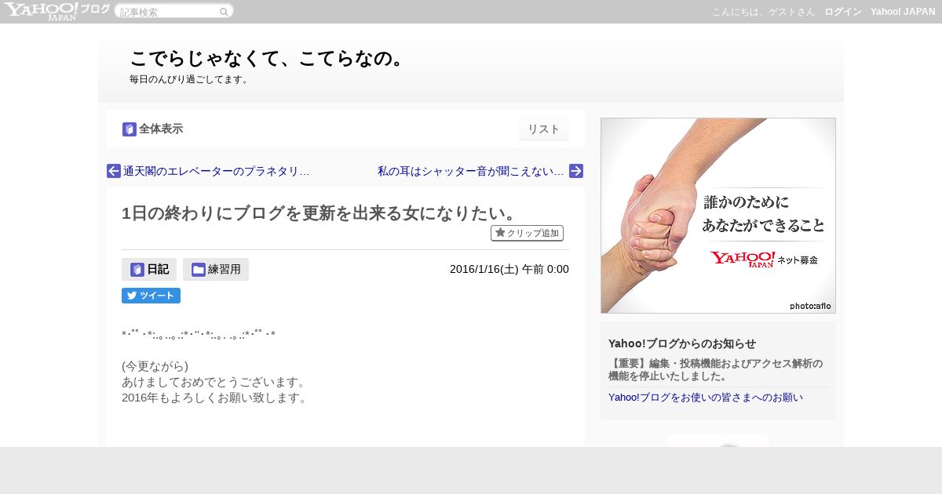Click the right arrow next-post icon
Image resolution: width=942 pixels, height=494 pixels.
(x=576, y=171)
